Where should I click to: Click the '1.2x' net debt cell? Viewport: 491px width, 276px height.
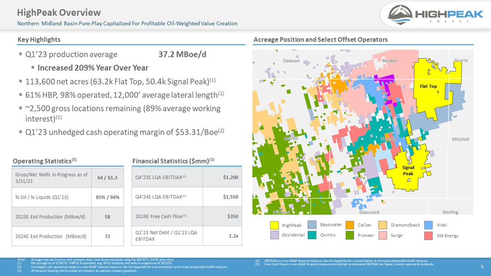(x=223, y=236)
